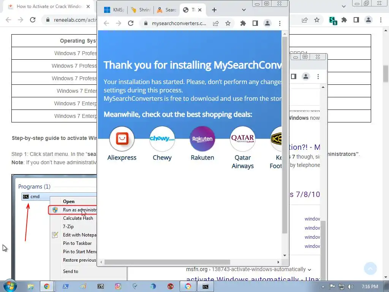Image resolution: width=389 pixels, height=292 pixels.
Task: Open File Explorer from taskbar
Action: (x=30, y=287)
